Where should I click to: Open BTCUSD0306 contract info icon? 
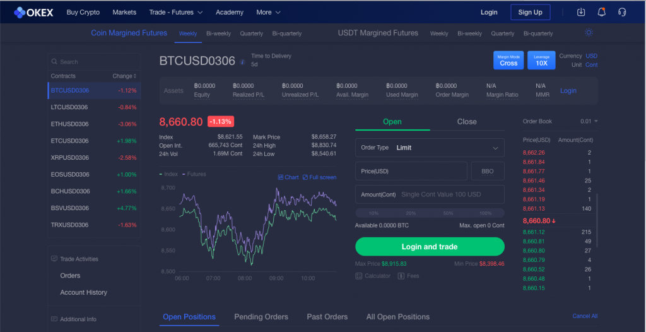[242, 62]
